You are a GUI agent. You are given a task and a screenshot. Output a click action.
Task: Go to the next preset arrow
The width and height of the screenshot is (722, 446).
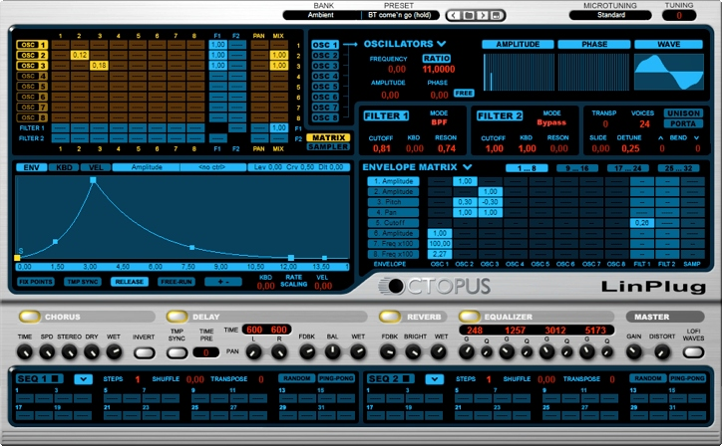pyautogui.click(x=483, y=16)
